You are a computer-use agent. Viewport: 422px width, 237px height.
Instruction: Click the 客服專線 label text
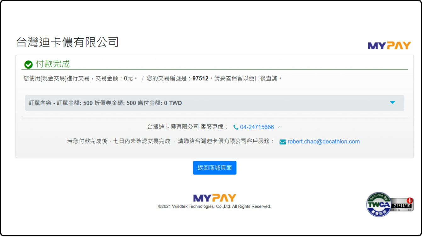tap(211, 127)
